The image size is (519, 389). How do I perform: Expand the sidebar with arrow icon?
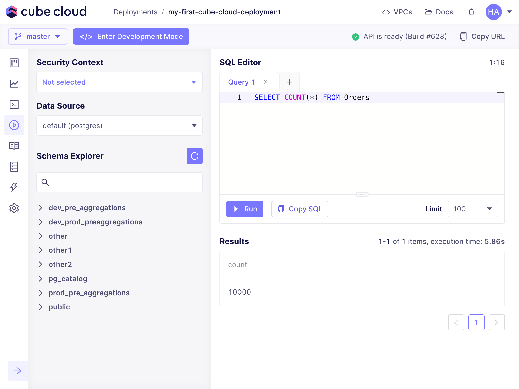click(17, 371)
